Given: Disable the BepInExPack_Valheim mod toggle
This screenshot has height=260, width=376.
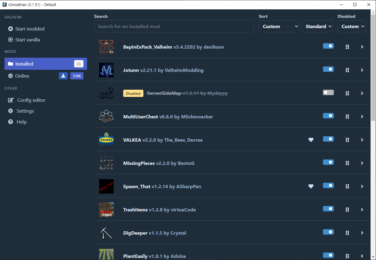Looking at the screenshot, I should point(328,46).
